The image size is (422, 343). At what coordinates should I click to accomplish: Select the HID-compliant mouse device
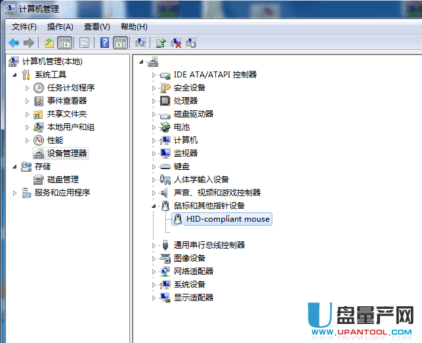click(x=227, y=219)
